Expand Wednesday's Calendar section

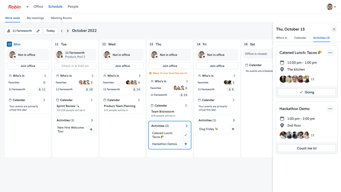tap(139, 100)
